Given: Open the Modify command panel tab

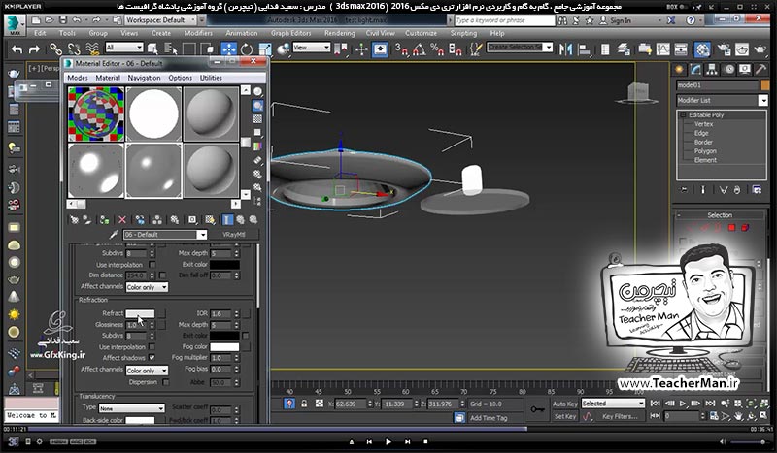Looking at the screenshot, I should [695, 69].
